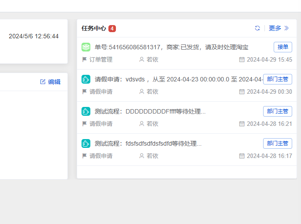Viewport: 301px width, 224px height.
Task: Open order task 单号:54165608658​1317 title
Action: pos(171,47)
